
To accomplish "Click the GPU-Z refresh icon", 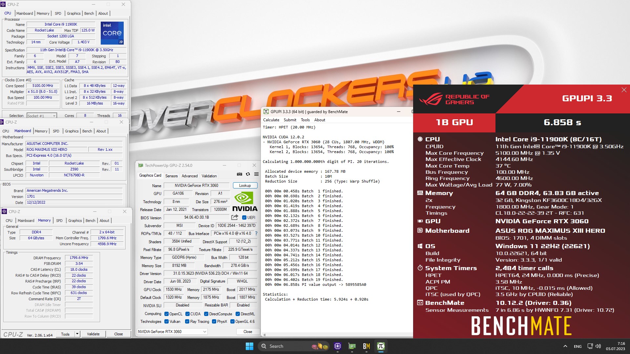I will coord(248,174).
